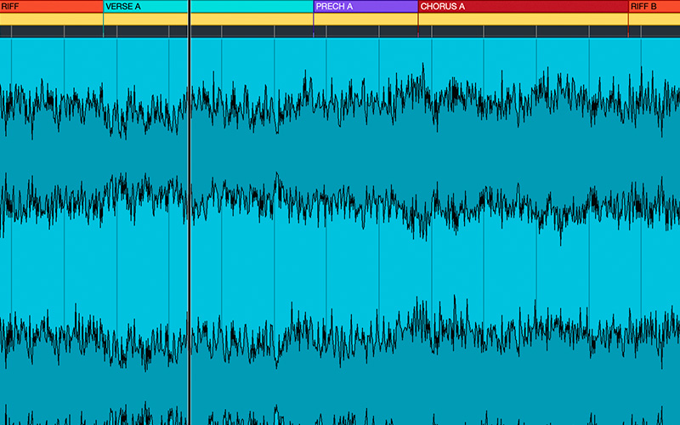Click the yellow bar under PRECH A
680x425 pixels.
(365, 19)
